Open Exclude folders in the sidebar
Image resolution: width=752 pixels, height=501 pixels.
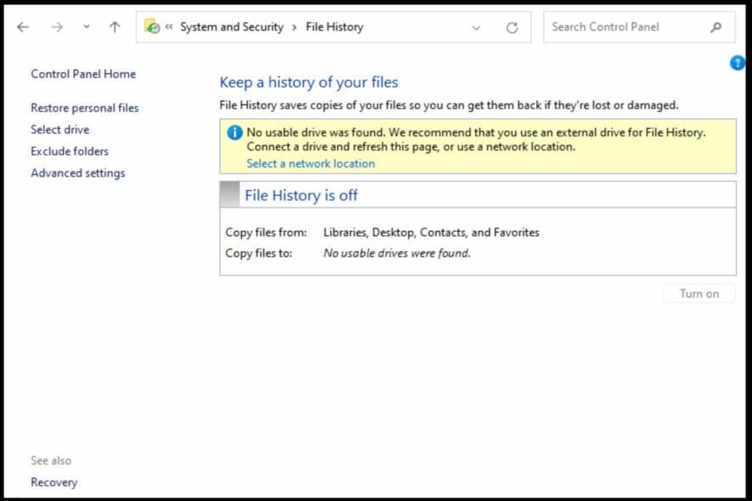(69, 151)
